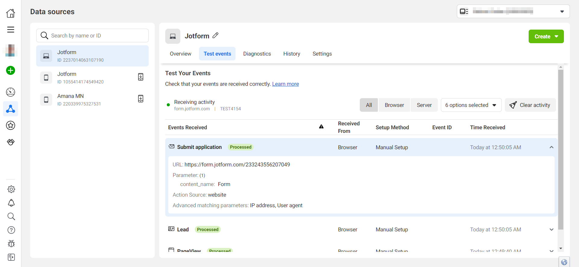Collapse the Submit application event details

[x=551, y=147]
